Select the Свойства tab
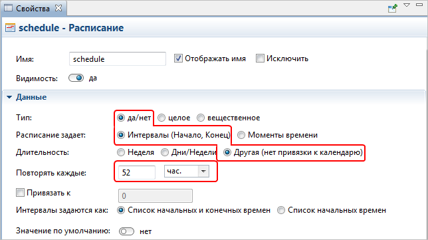This screenshot has width=428, height=240. pos(33,9)
